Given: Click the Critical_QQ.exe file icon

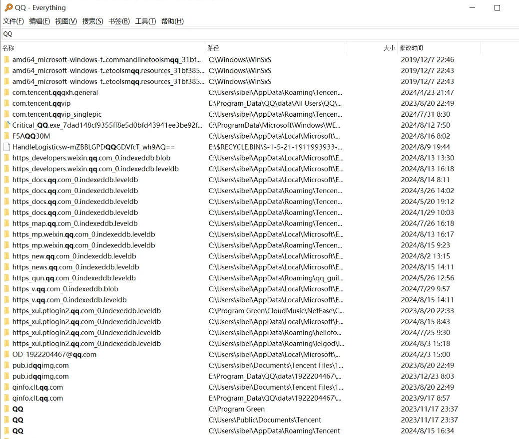Looking at the screenshot, I should 6,125.
